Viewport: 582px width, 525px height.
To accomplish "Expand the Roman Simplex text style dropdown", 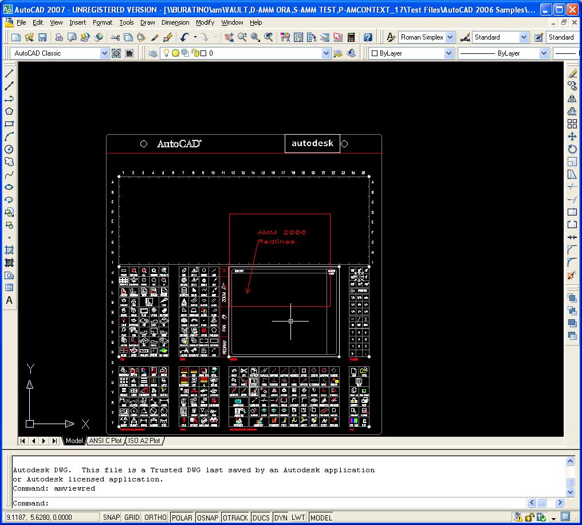I will [x=450, y=37].
